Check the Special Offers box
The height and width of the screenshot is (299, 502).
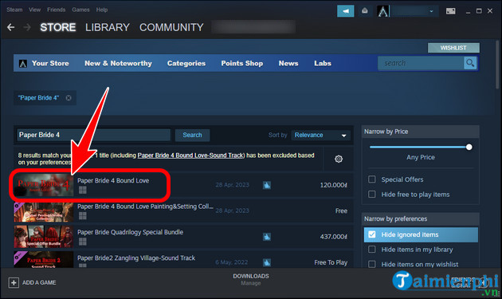coord(371,179)
